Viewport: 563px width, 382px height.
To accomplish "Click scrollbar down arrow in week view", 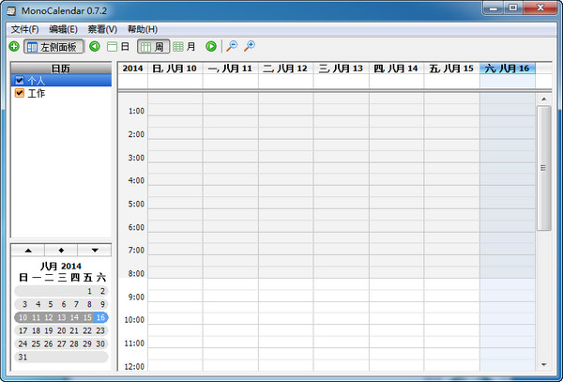I will [x=543, y=365].
